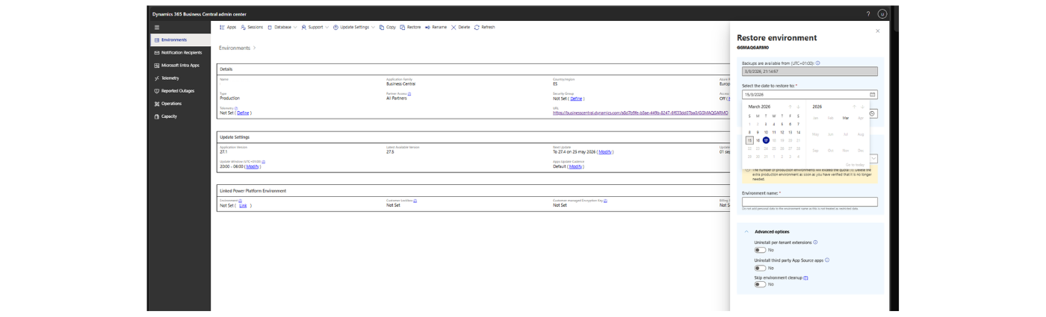1046x317 pixels.
Task: Click the Define link under Telemetry
Action: (x=243, y=113)
